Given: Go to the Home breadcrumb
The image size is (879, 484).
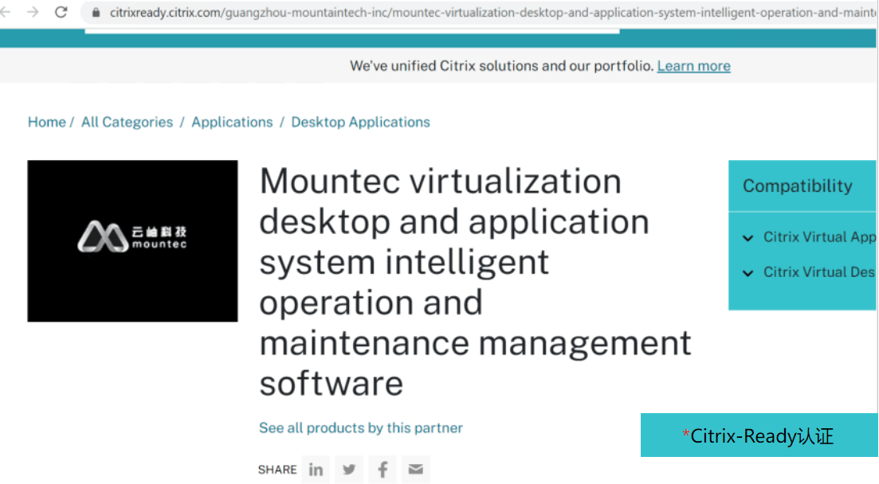Looking at the screenshot, I should 46,122.
